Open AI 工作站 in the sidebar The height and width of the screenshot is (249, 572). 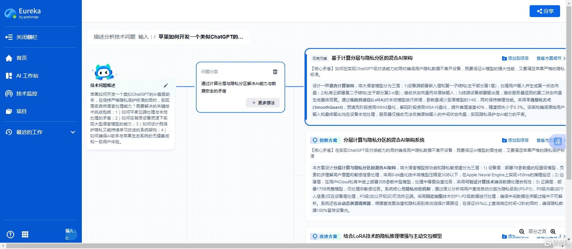tap(22, 76)
